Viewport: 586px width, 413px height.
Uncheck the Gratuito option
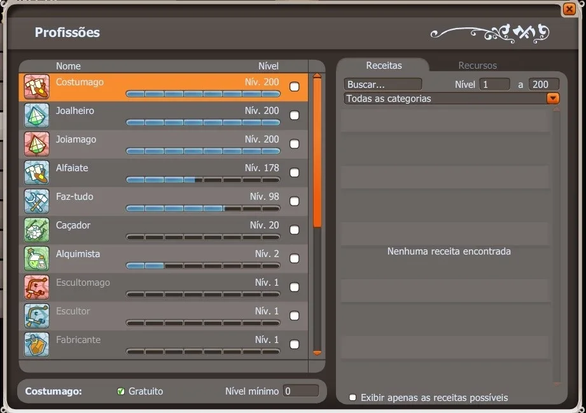tap(121, 391)
